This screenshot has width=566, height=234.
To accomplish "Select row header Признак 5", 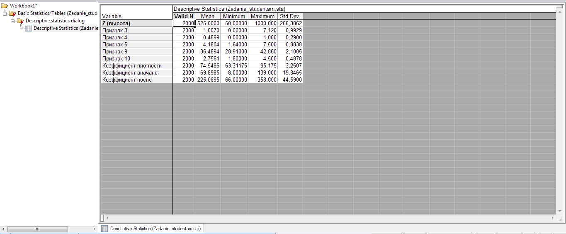I will tap(137, 45).
